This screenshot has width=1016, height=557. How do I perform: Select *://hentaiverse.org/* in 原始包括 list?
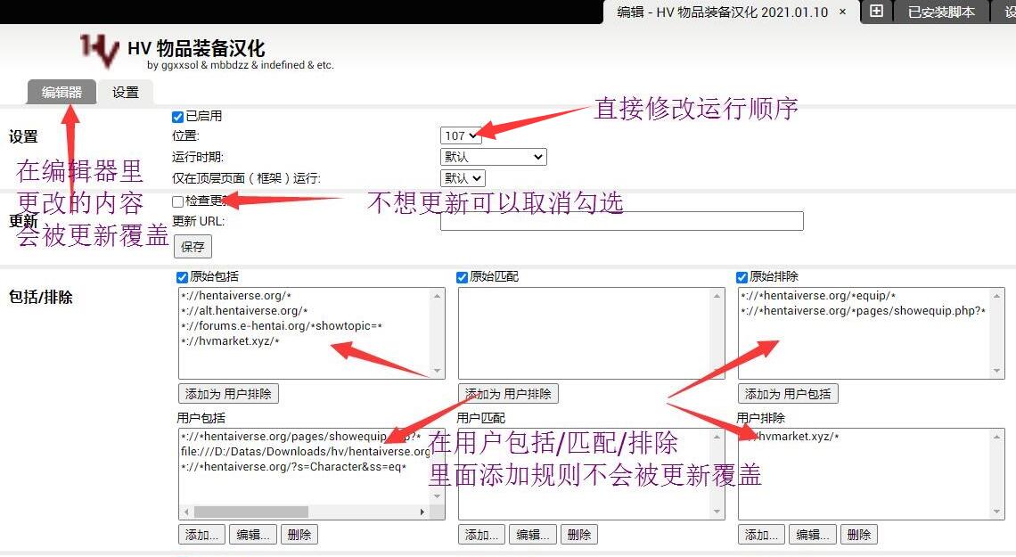[236, 295]
